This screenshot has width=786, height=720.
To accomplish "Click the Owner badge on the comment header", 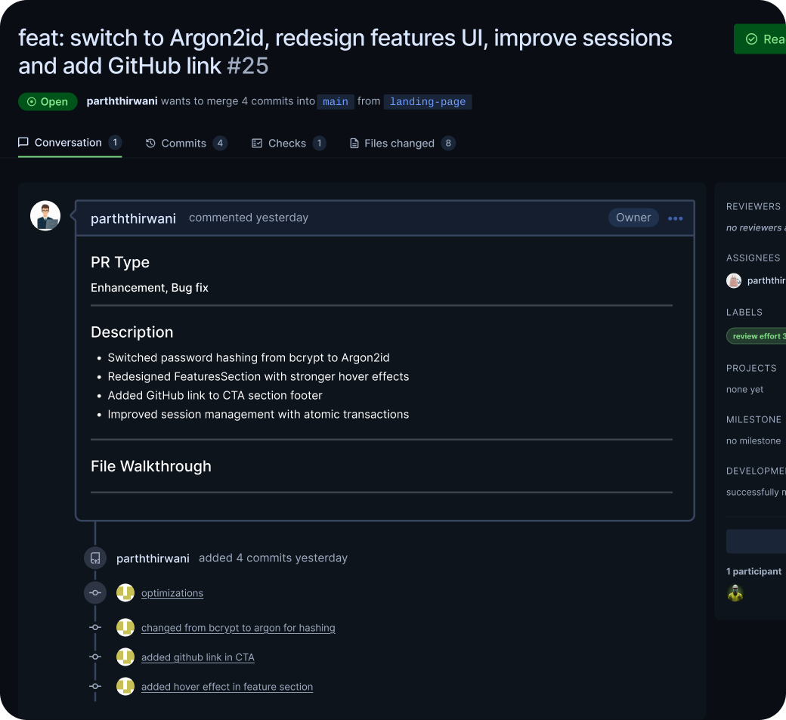I will click(x=633, y=218).
